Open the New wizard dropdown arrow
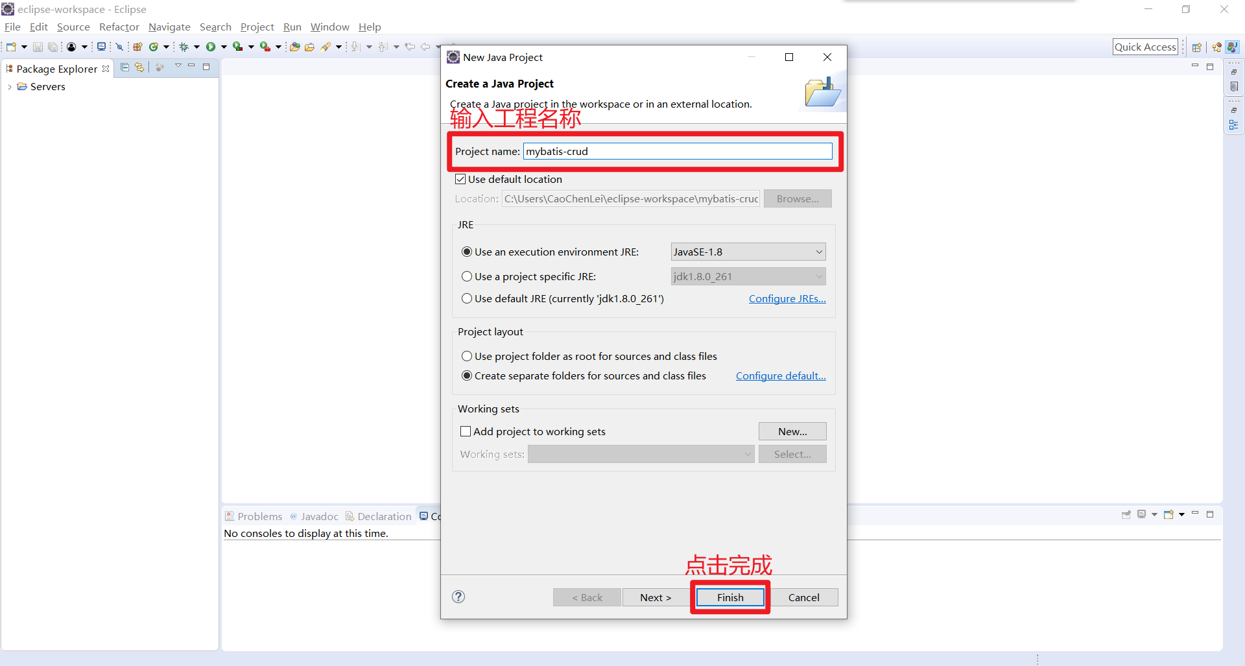Screen dimensions: 1245x666 tap(24, 47)
